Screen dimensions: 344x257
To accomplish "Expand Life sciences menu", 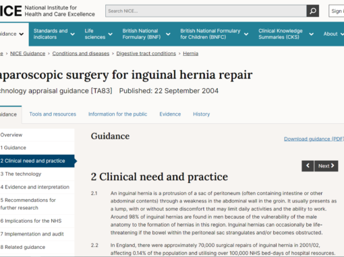I will pos(98,34).
